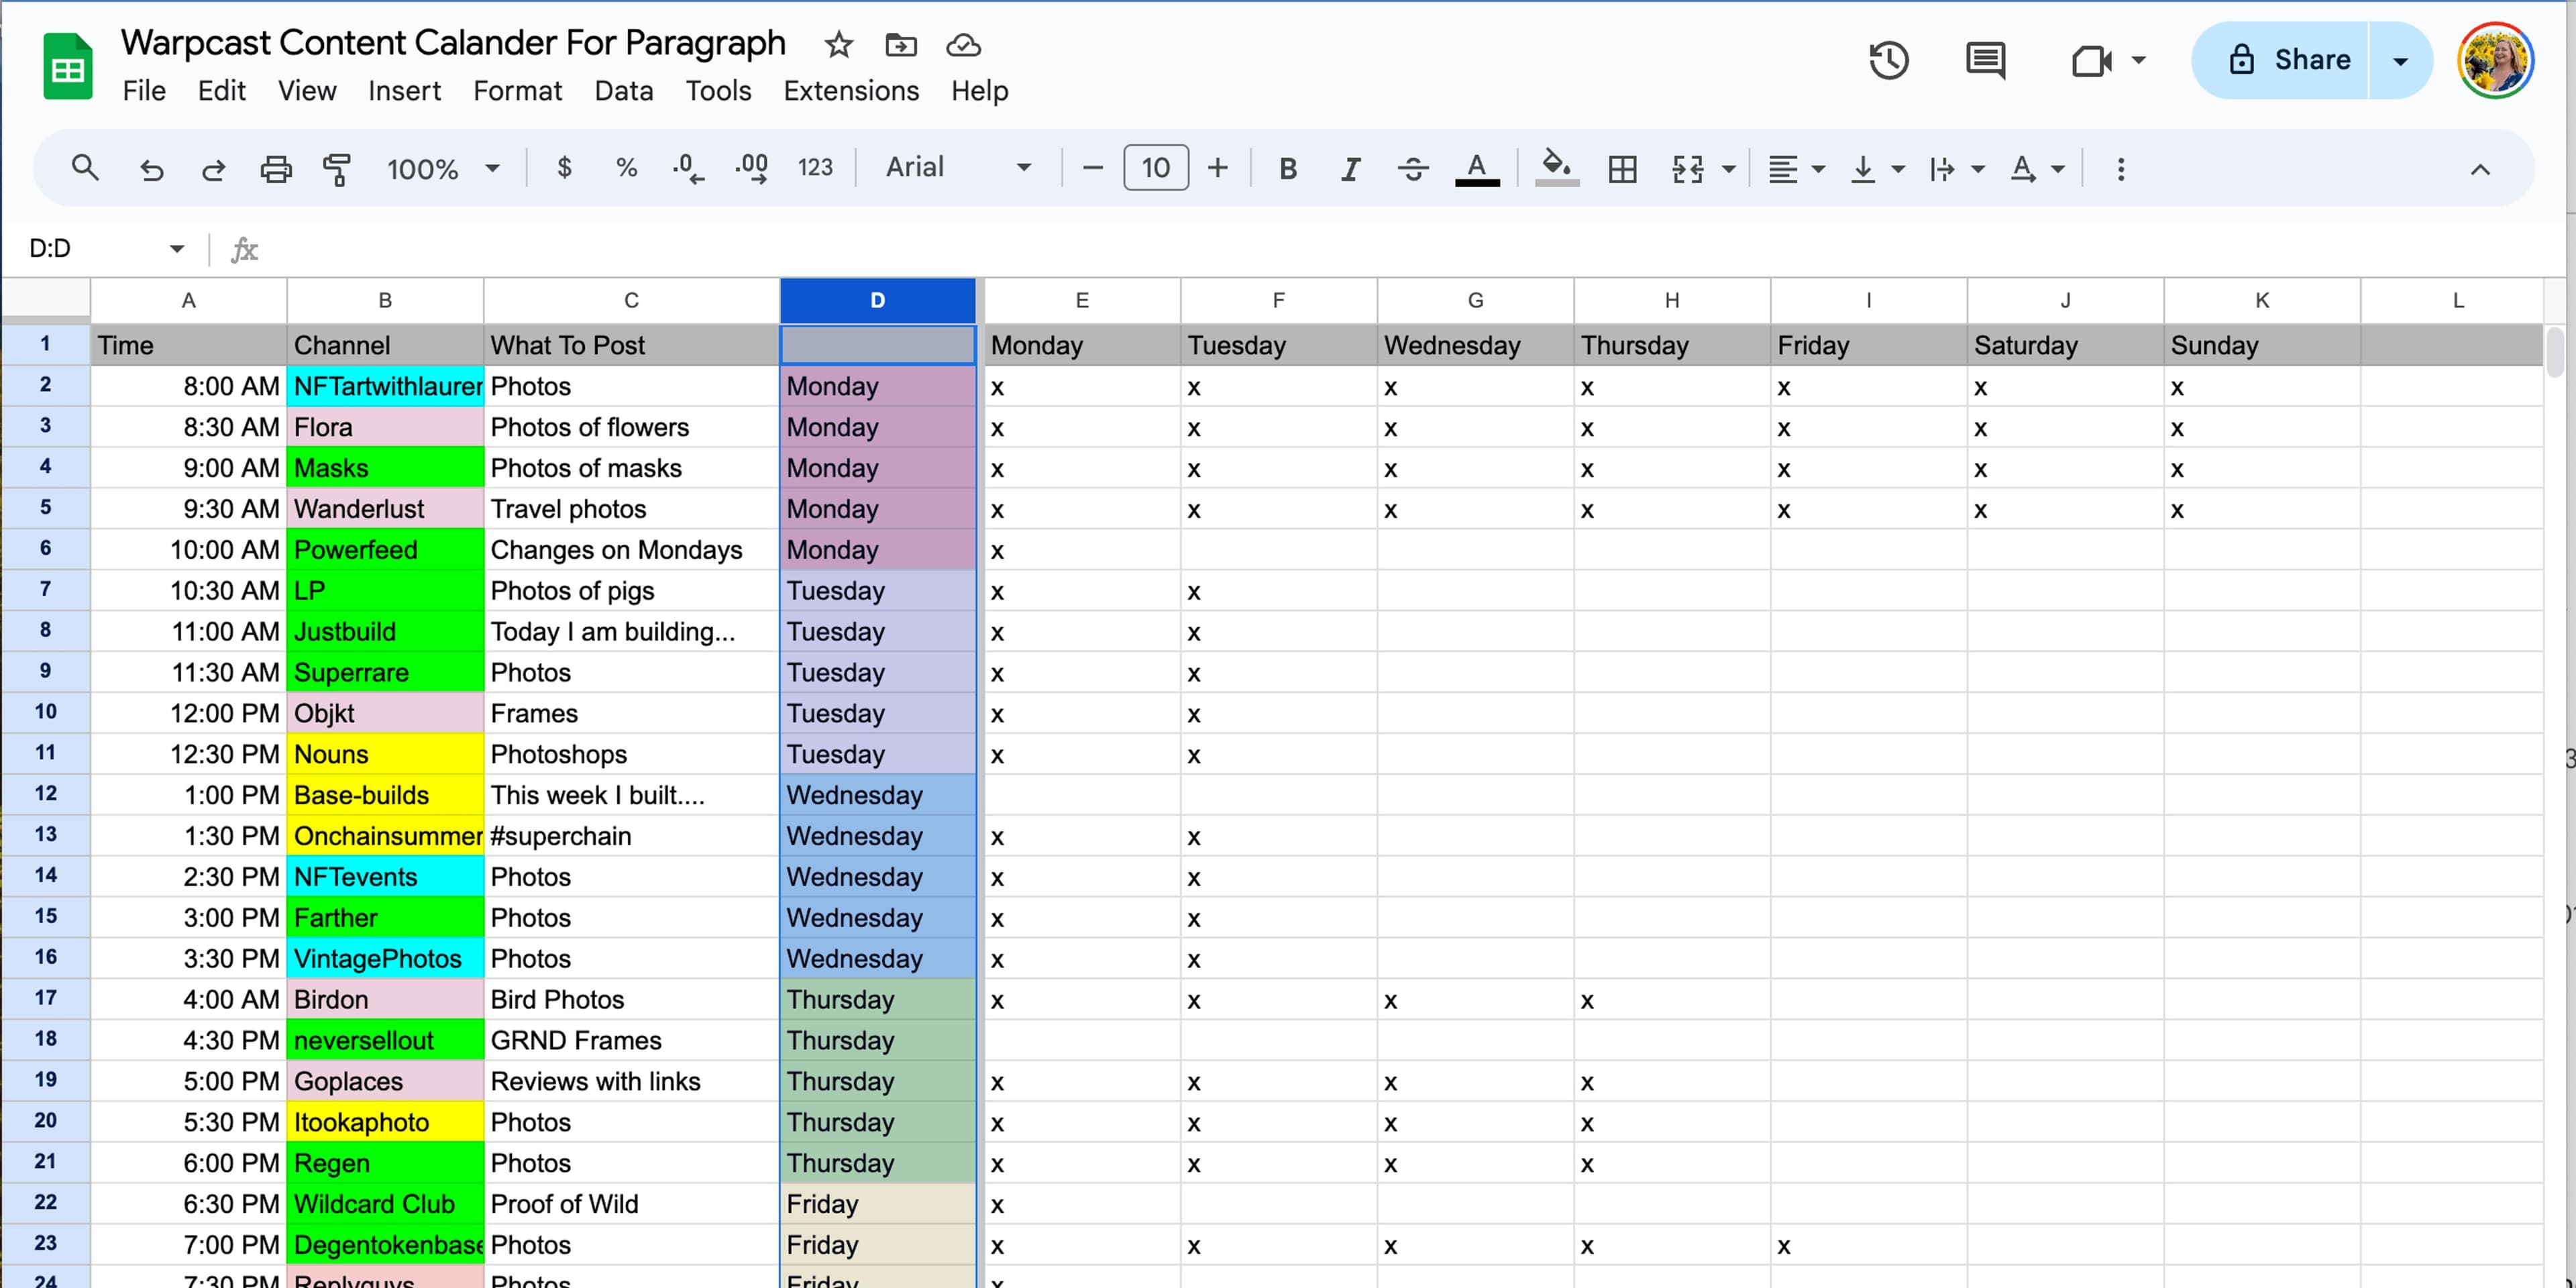Click the font size field
Image resolution: width=2576 pixels, height=1288 pixels.
tap(1155, 168)
